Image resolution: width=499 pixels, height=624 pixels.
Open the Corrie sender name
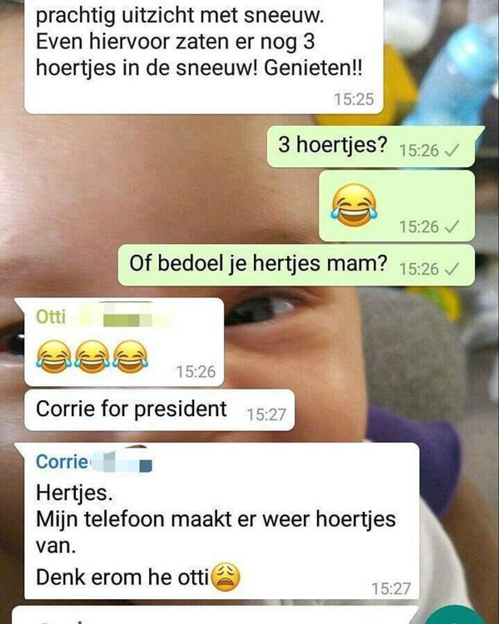point(62,462)
